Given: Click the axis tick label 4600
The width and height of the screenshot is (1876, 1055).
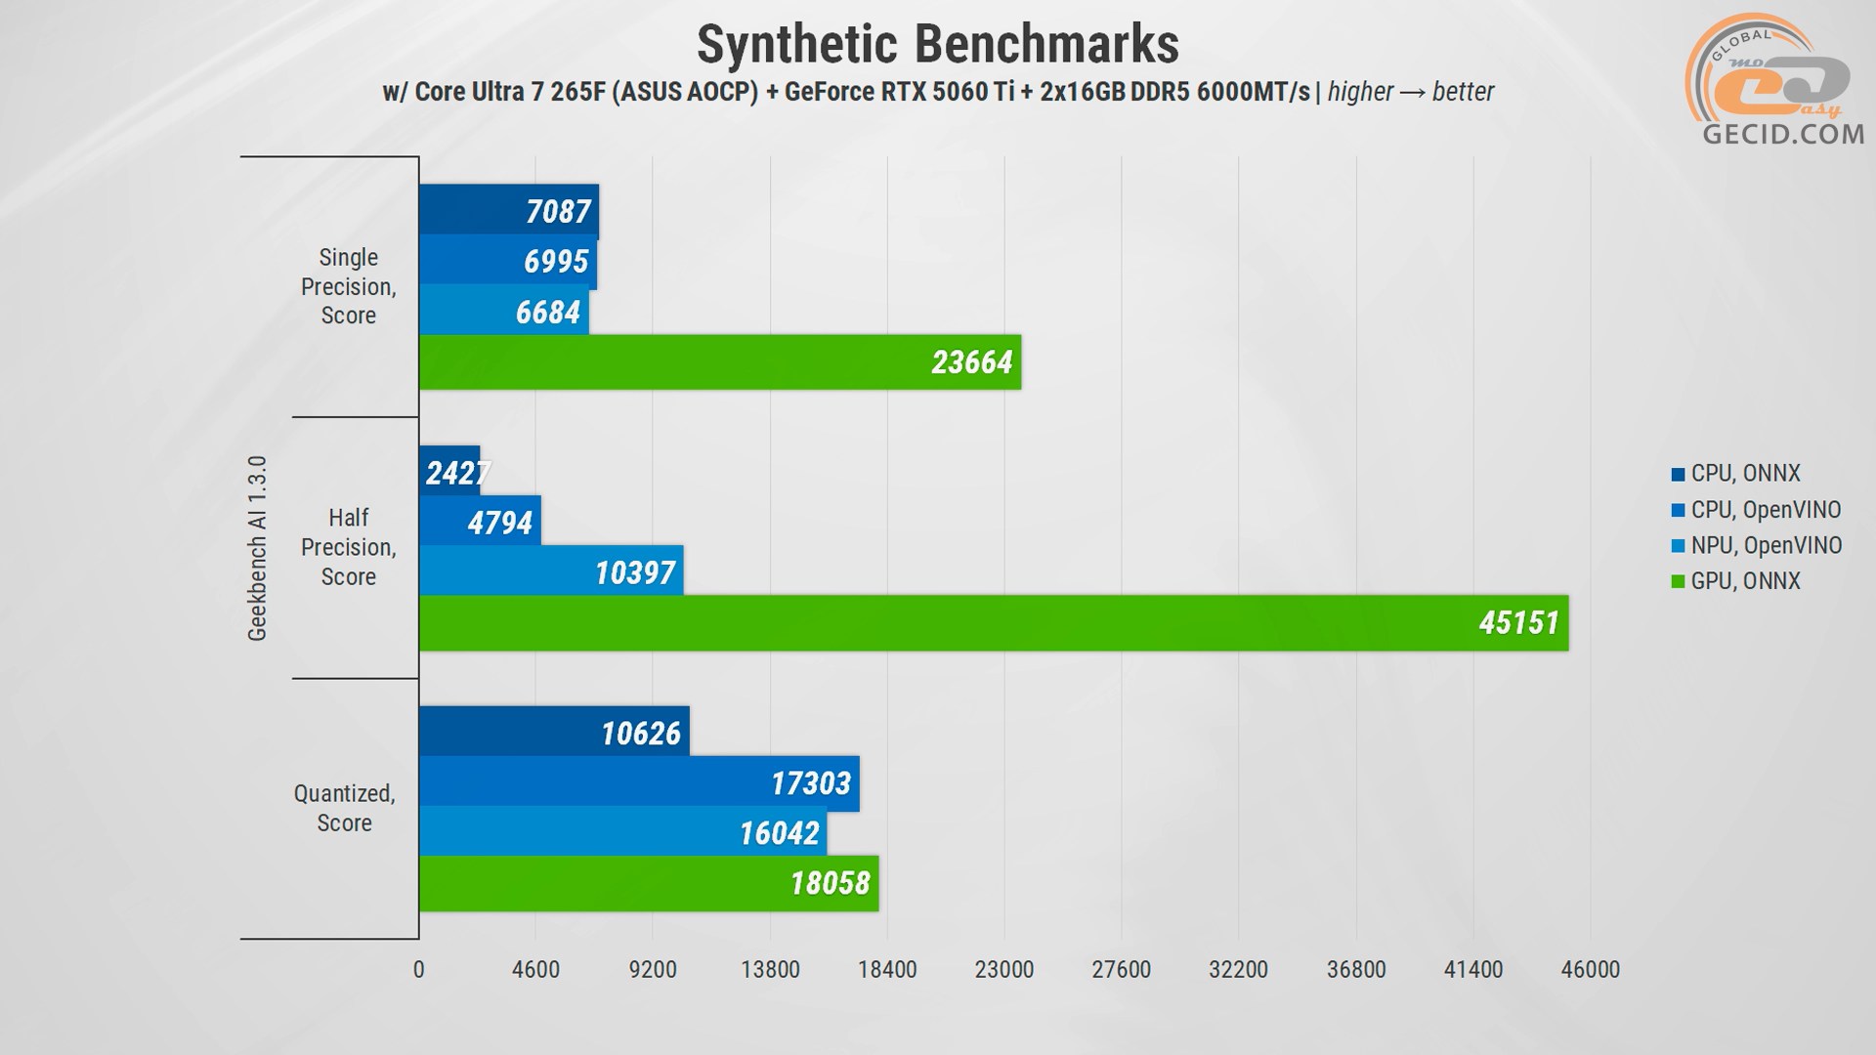Looking at the screenshot, I should coord(536,970).
